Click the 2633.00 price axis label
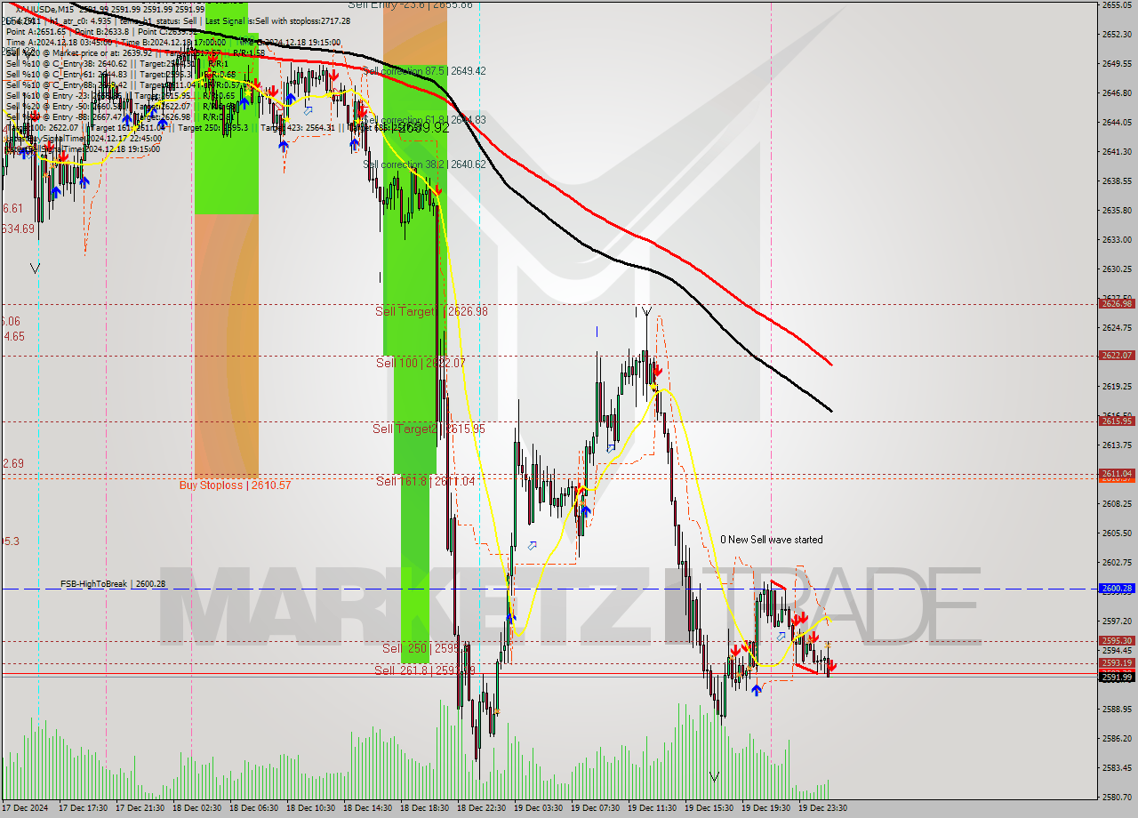Screen dimensions: 1138x818 1117,240
